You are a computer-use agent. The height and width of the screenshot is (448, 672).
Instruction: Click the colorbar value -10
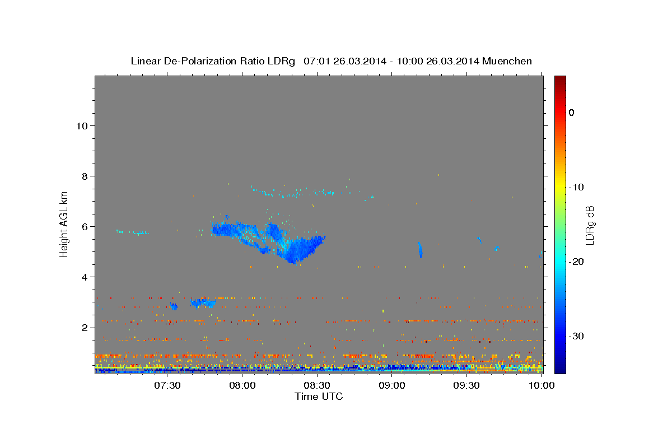(x=577, y=187)
